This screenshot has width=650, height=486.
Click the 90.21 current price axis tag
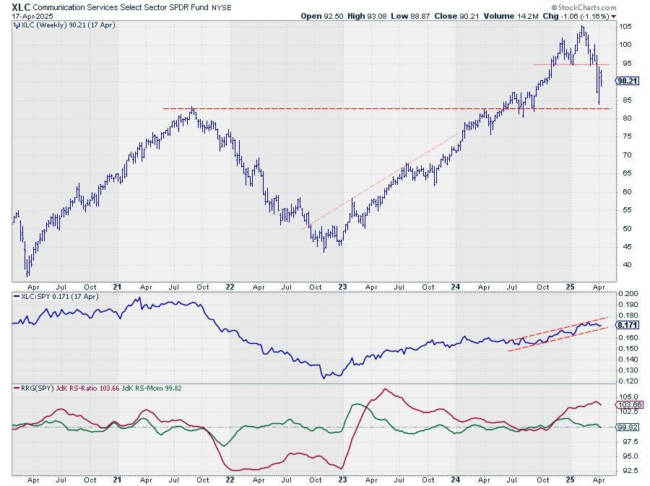[625, 81]
